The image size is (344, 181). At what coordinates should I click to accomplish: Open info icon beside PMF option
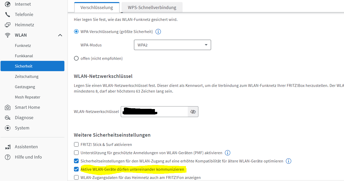click(227, 153)
